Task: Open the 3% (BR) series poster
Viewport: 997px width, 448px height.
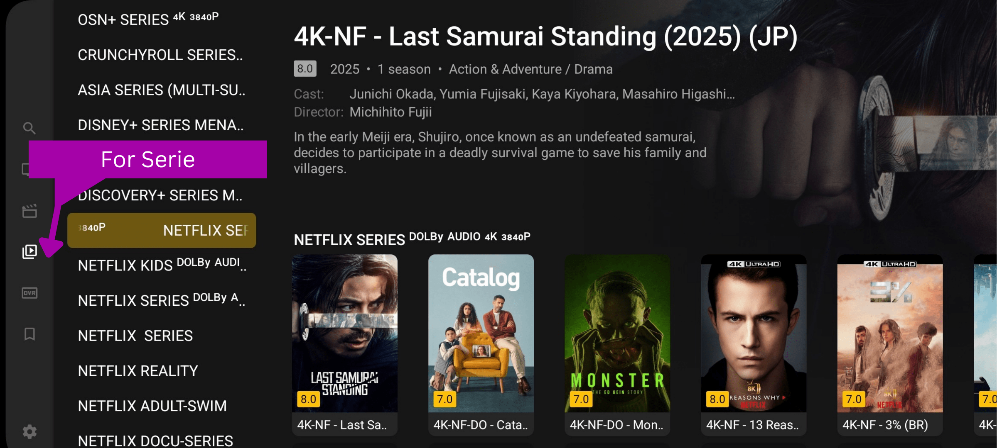Action: [x=890, y=345]
